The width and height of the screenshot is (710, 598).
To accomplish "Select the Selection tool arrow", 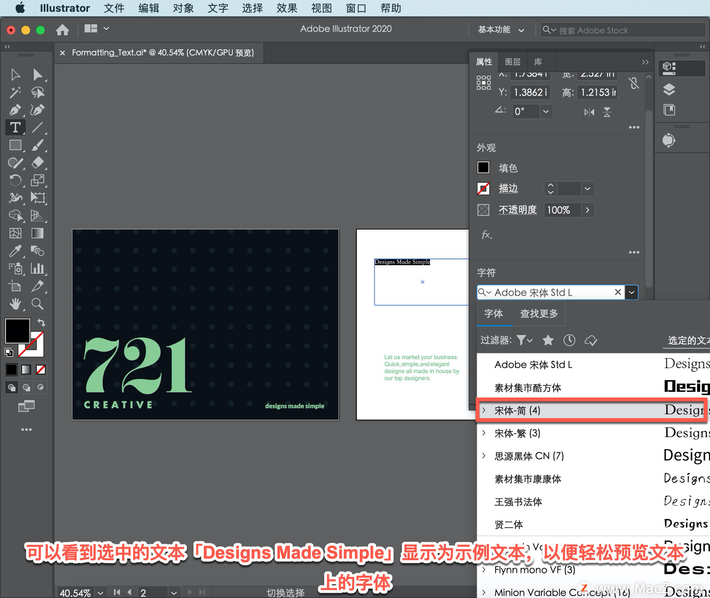I will pyautogui.click(x=15, y=75).
